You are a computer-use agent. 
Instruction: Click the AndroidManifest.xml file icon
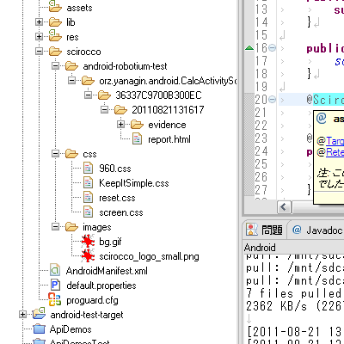[55, 270]
